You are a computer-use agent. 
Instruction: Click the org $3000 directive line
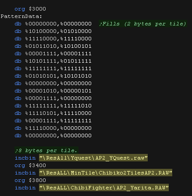point(30,9)
